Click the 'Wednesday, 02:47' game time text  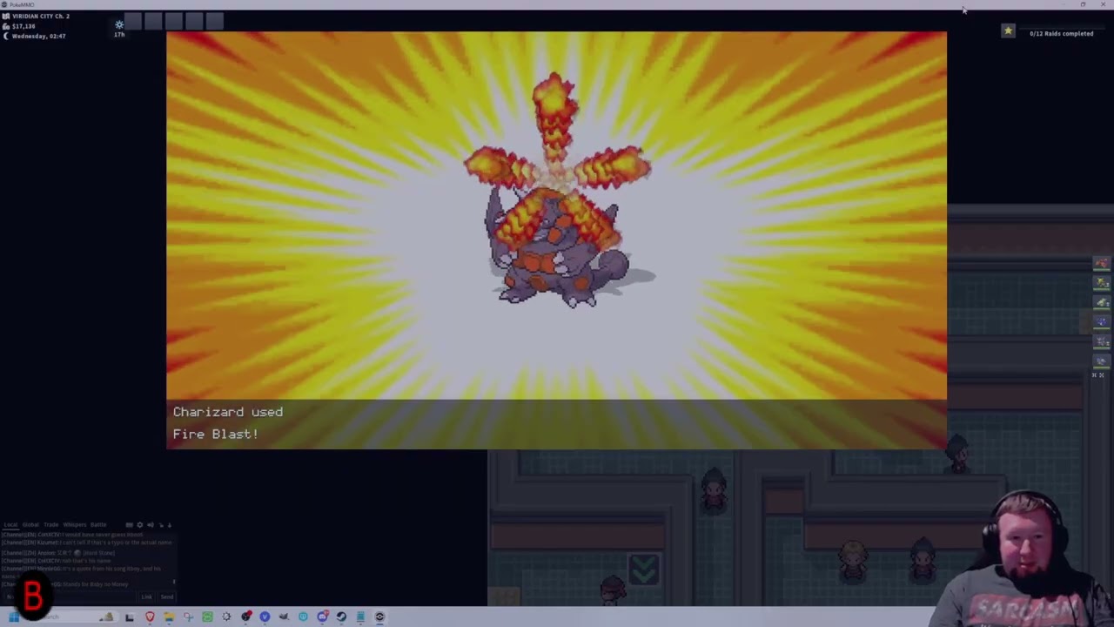[x=39, y=37]
